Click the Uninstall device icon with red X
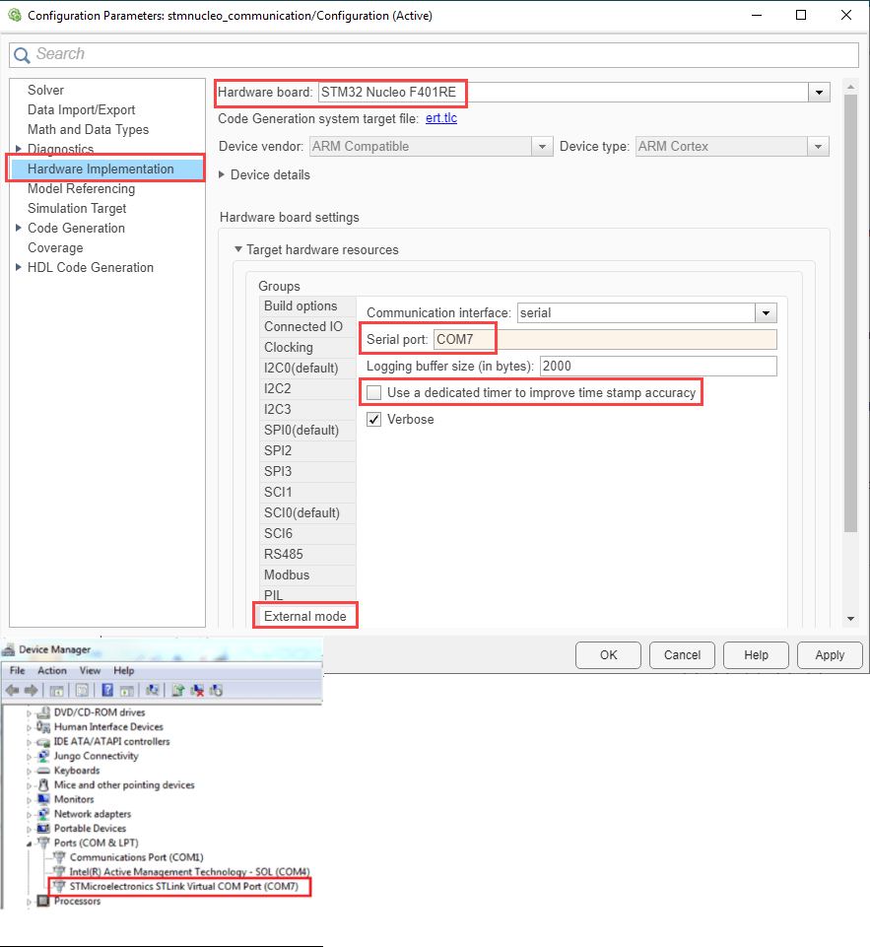 pyautogui.click(x=197, y=690)
